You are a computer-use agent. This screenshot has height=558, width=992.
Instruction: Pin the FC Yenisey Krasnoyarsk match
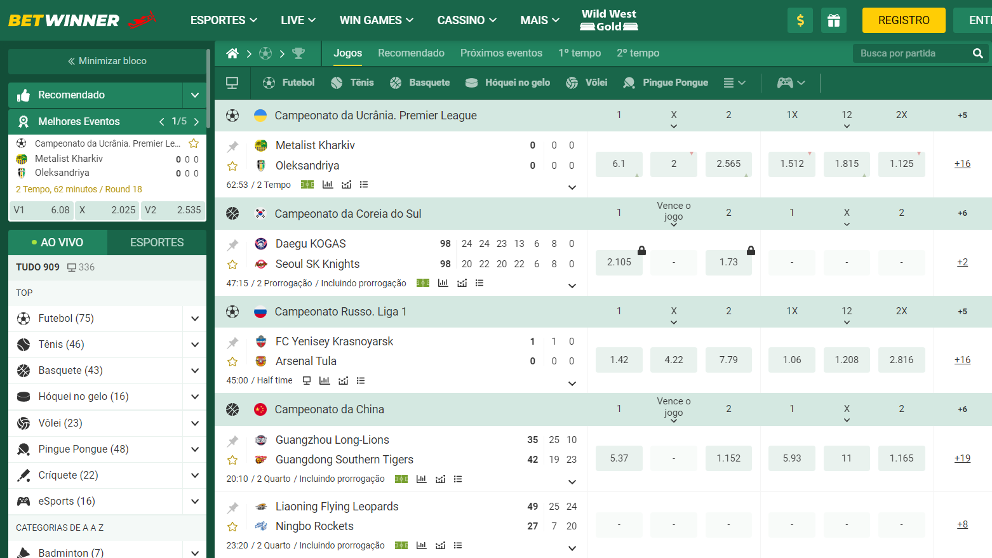[x=233, y=343]
